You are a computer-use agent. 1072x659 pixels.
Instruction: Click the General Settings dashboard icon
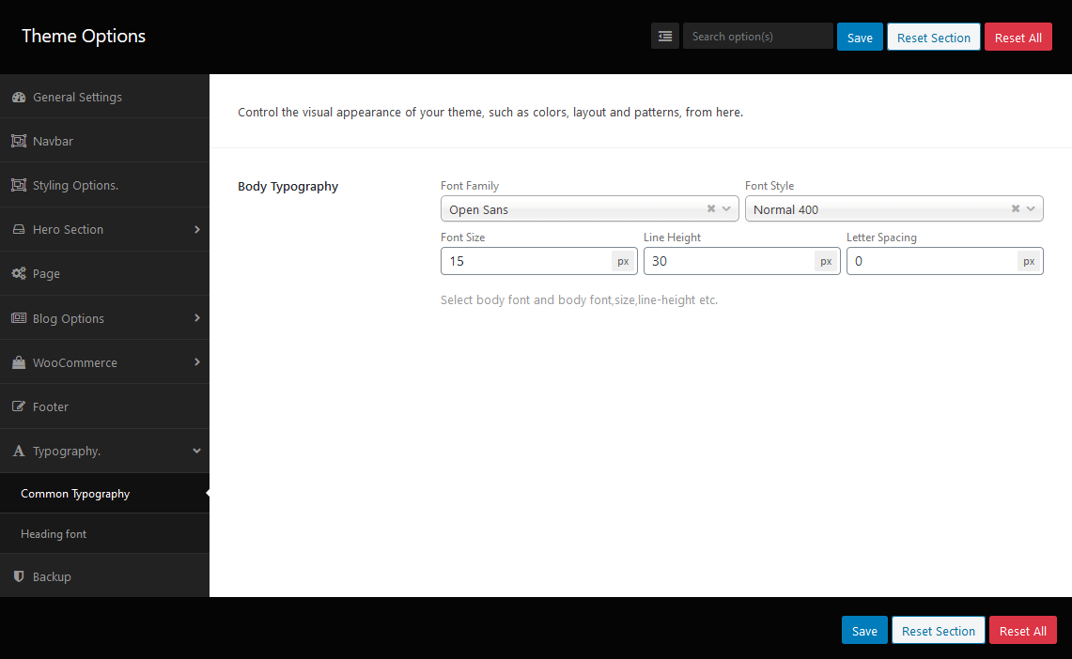(18, 98)
